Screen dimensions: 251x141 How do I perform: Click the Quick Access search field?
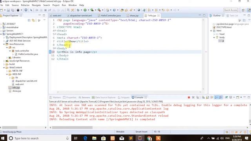231,10
